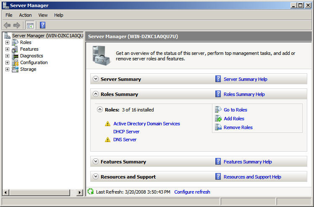
Task: Click the Forward arrow toolbar icon
Action: click(x=17, y=25)
